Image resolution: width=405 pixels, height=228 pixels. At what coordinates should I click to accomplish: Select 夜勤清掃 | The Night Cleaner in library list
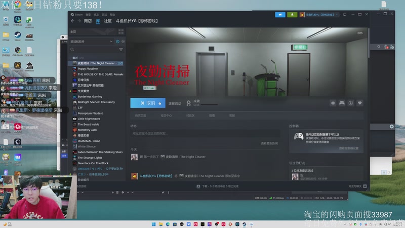[96, 63]
